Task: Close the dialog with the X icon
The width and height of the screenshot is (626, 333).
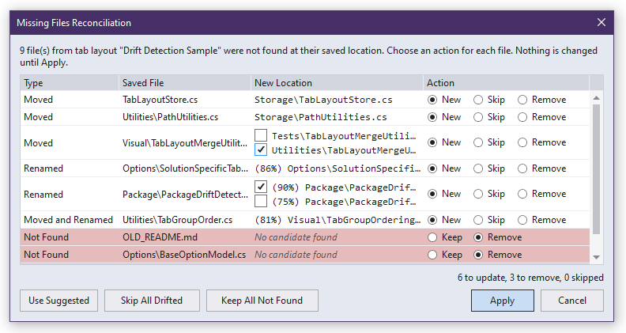Action: (x=601, y=22)
